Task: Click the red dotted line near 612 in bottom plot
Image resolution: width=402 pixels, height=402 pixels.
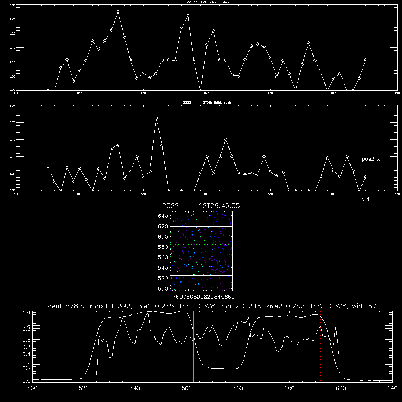Action: tap(320, 346)
